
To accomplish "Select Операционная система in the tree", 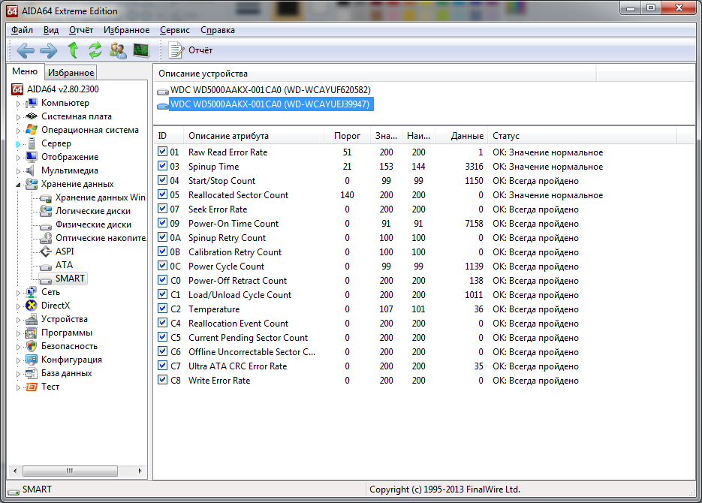I will [x=89, y=130].
